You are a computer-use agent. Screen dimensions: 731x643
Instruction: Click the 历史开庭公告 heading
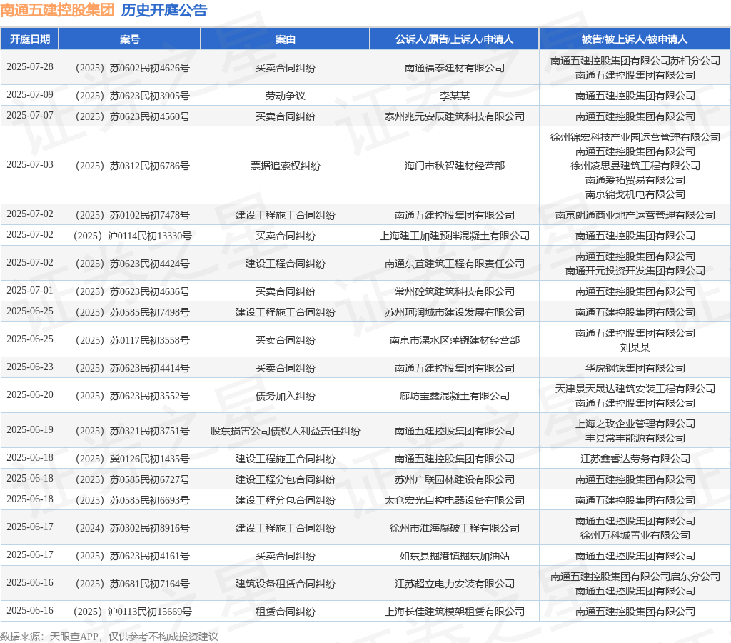coord(164,11)
